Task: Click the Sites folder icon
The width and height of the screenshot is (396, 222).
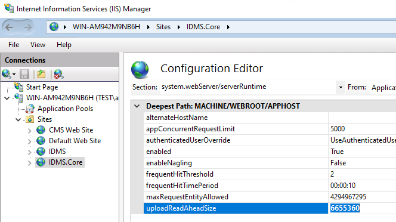Action: point(30,119)
